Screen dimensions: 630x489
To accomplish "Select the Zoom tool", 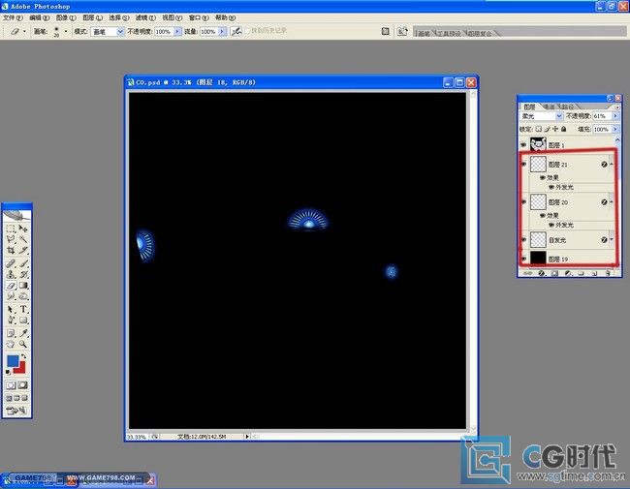I will click(x=23, y=344).
